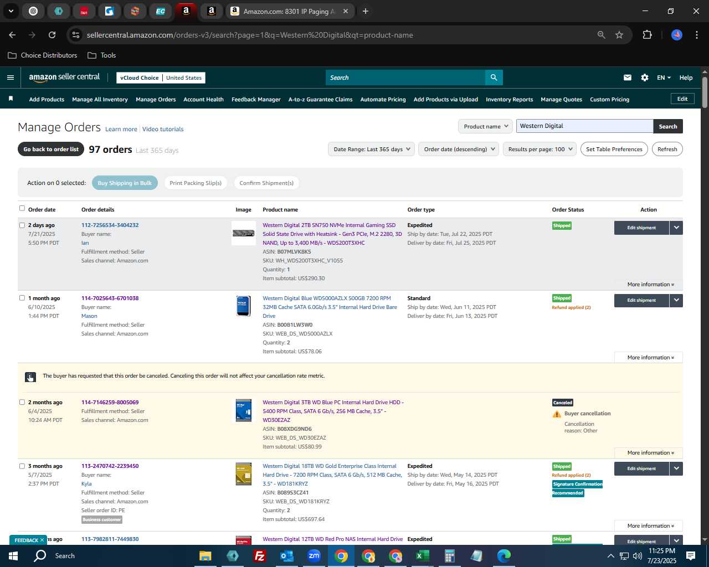This screenshot has width=709, height=567.
Task: Open Inventory Reports
Action: 509,100
